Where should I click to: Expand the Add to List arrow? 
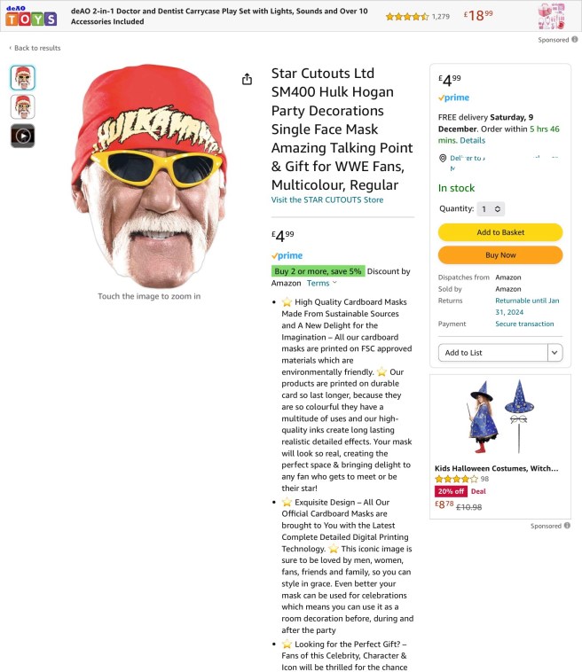pyautogui.click(x=554, y=353)
